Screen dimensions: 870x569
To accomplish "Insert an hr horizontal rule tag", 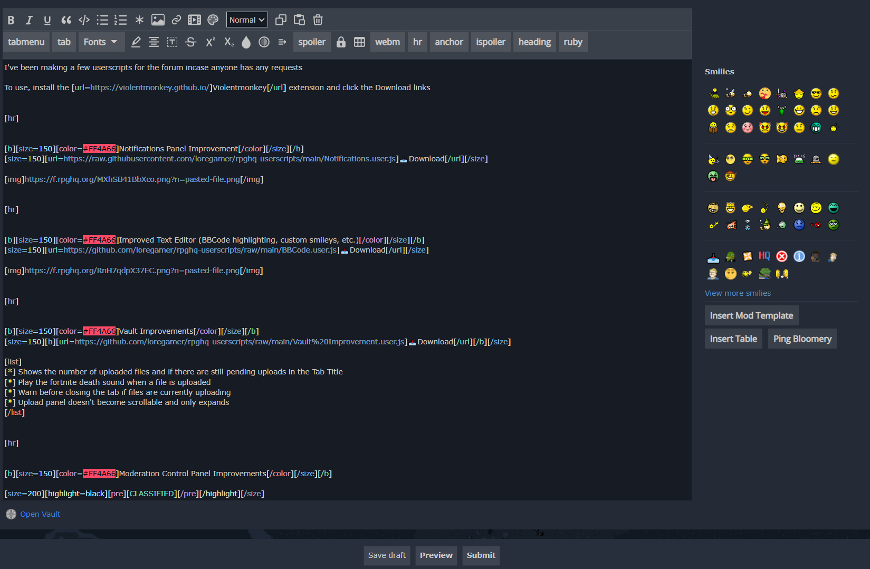I will coord(417,42).
